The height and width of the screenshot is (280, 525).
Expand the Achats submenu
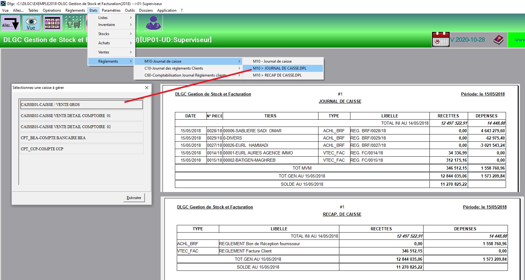(x=111, y=43)
